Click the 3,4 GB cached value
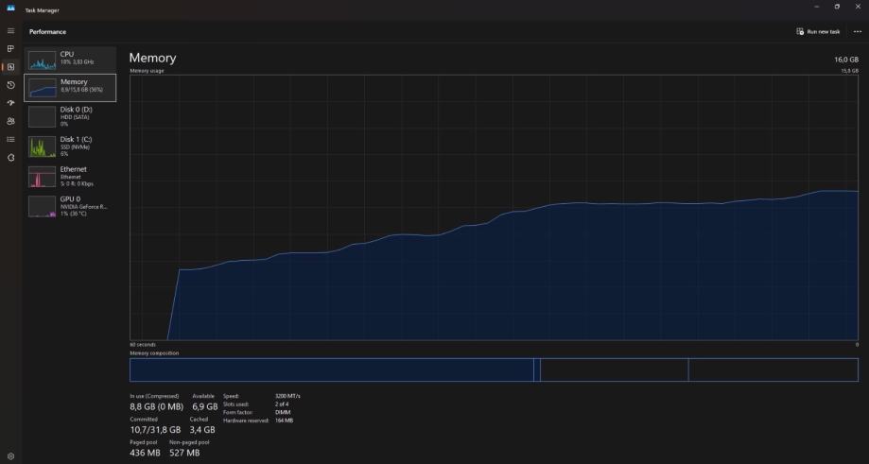This screenshot has width=869, height=464. (x=202, y=430)
